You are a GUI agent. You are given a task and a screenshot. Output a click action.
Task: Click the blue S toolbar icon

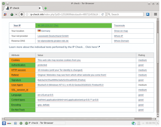148,14
